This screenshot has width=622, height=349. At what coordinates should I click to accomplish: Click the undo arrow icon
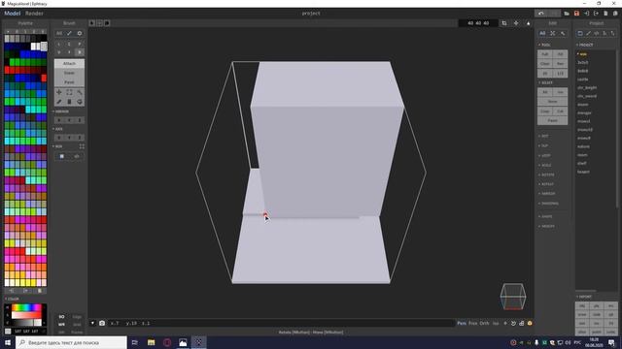coord(541,14)
